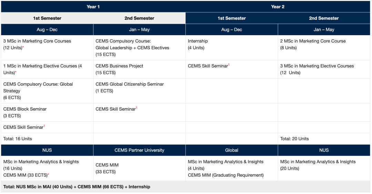
Task: Click the Year 2 header cell
Action: [x=278, y=7]
